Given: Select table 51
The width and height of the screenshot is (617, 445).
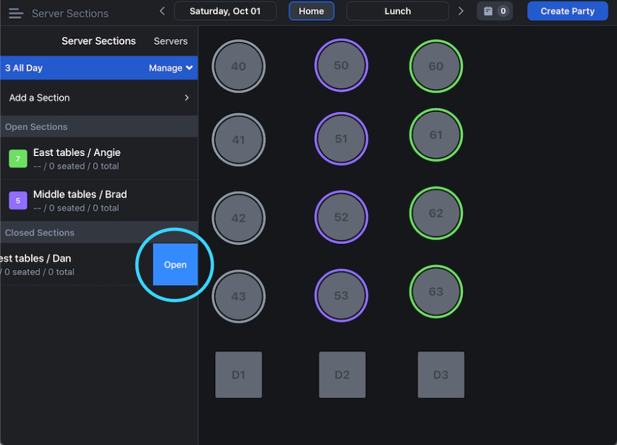Looking at the screenshot, I should coord(341,139).
